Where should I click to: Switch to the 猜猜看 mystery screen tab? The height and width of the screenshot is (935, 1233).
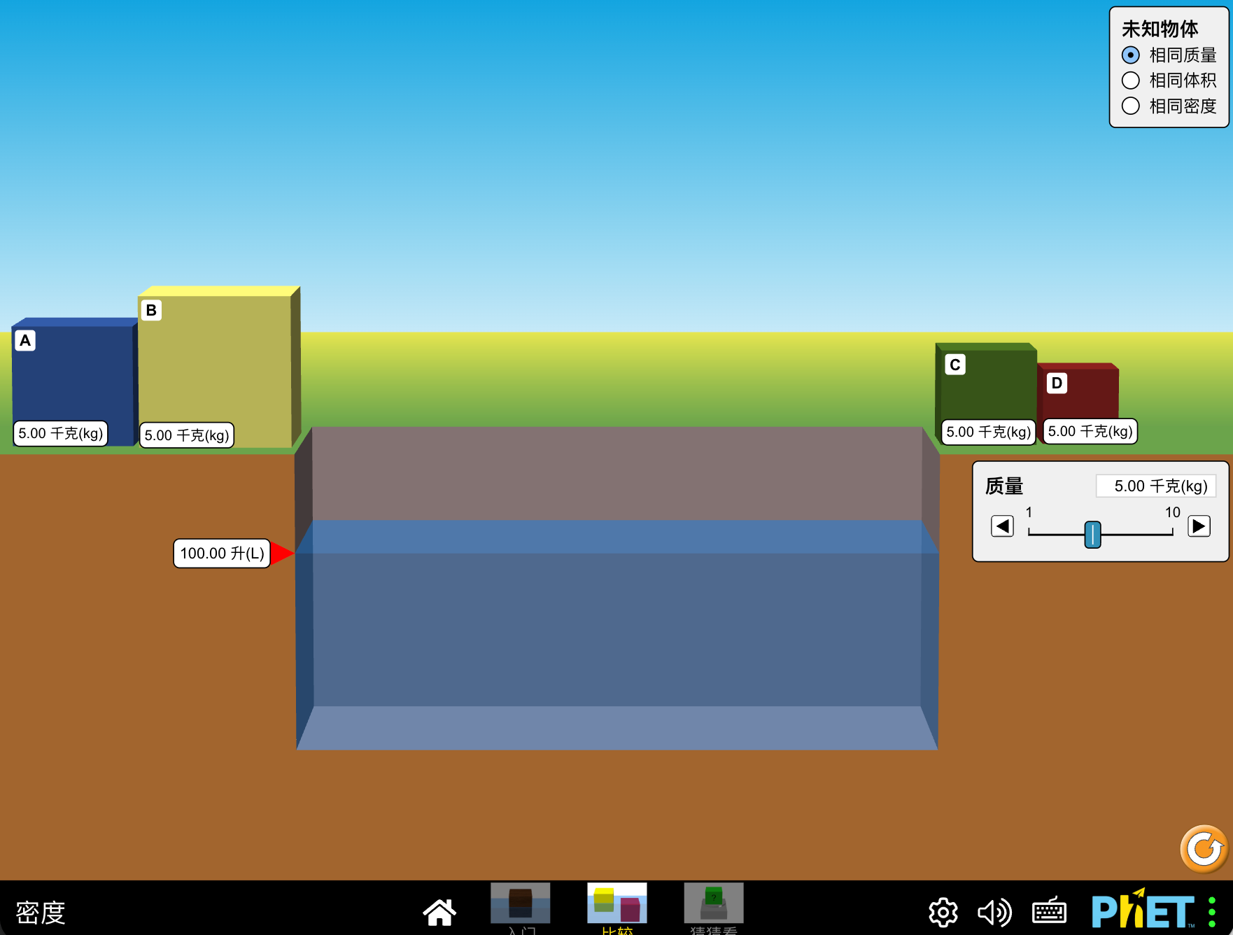(x=713, y=908)
